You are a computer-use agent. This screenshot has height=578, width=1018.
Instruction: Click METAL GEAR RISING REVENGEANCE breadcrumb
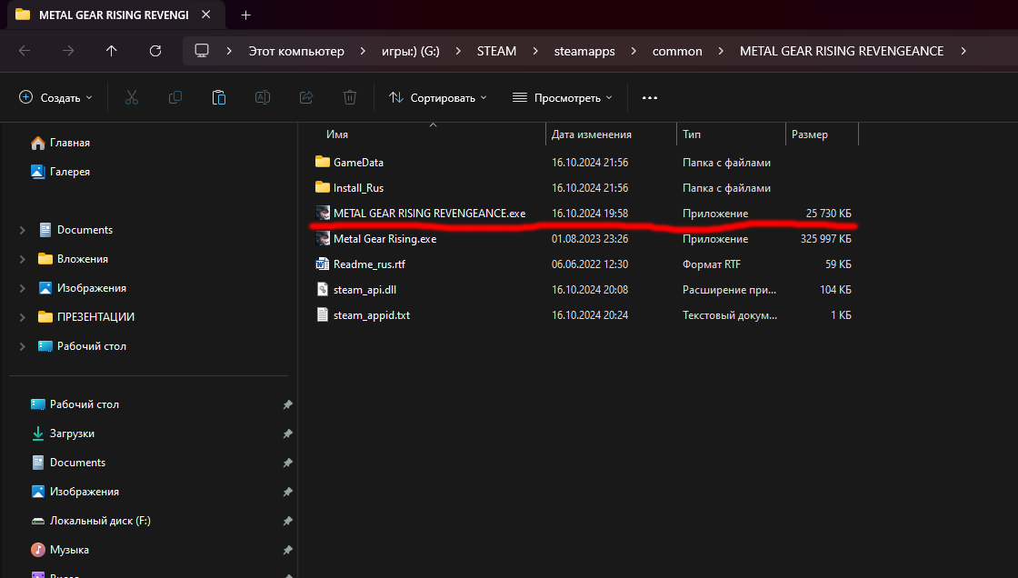842,51
